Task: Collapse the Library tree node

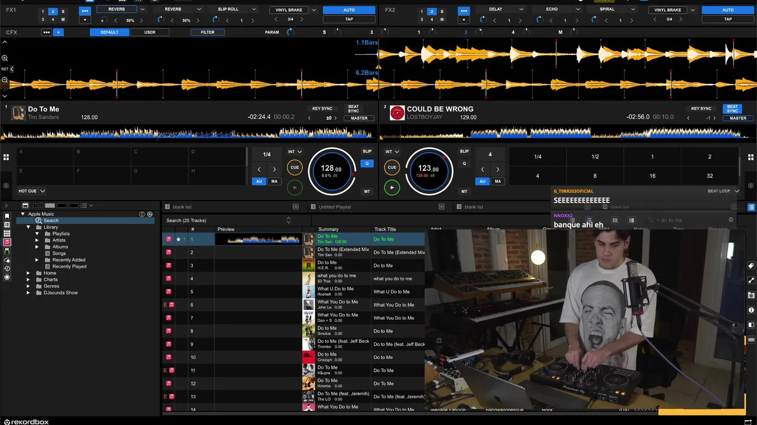Action: tap(28, 227)
